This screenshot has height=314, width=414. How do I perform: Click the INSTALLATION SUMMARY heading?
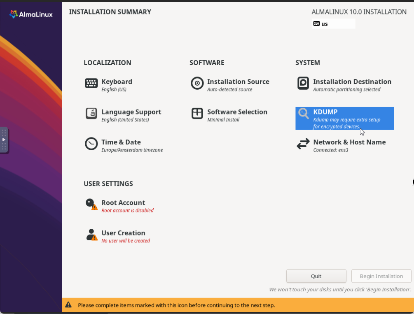pos(110,12)
